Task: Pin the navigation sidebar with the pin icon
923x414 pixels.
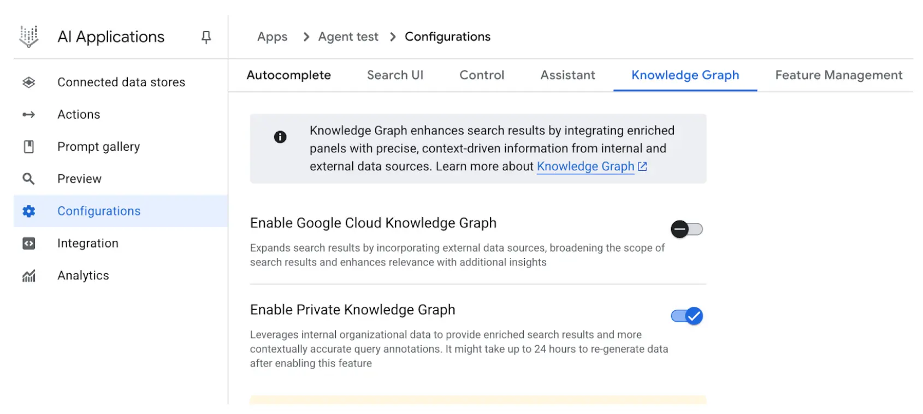Action: tap(206, 37)
